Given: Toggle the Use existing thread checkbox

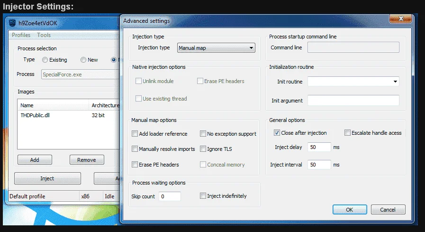Looking at the screenshot, I should pos(138,99).
